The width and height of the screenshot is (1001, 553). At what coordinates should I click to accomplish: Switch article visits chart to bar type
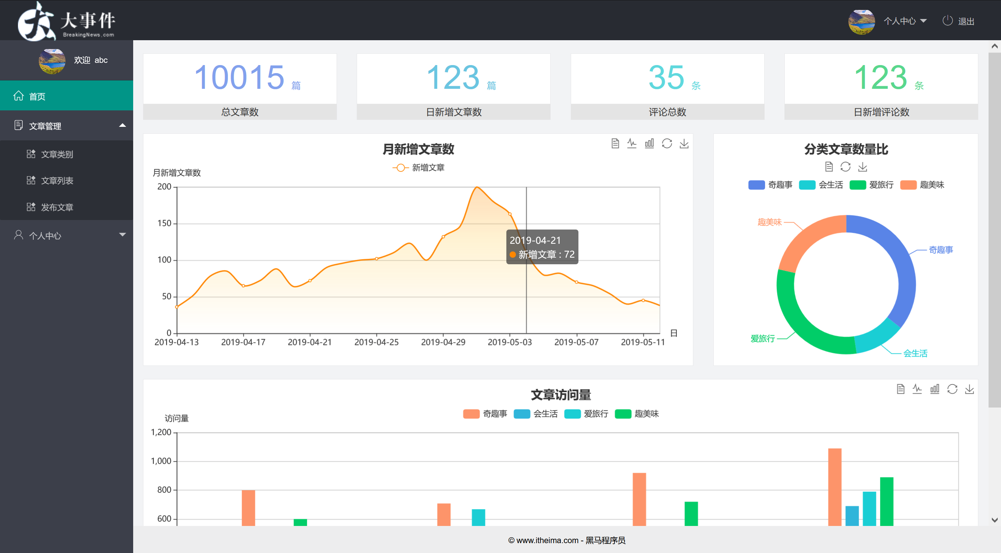click(934, 389)
